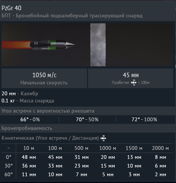Click the 48 мм cell at 0° row
The height and width of the screenshot is (183, 176).
point(29,157)
